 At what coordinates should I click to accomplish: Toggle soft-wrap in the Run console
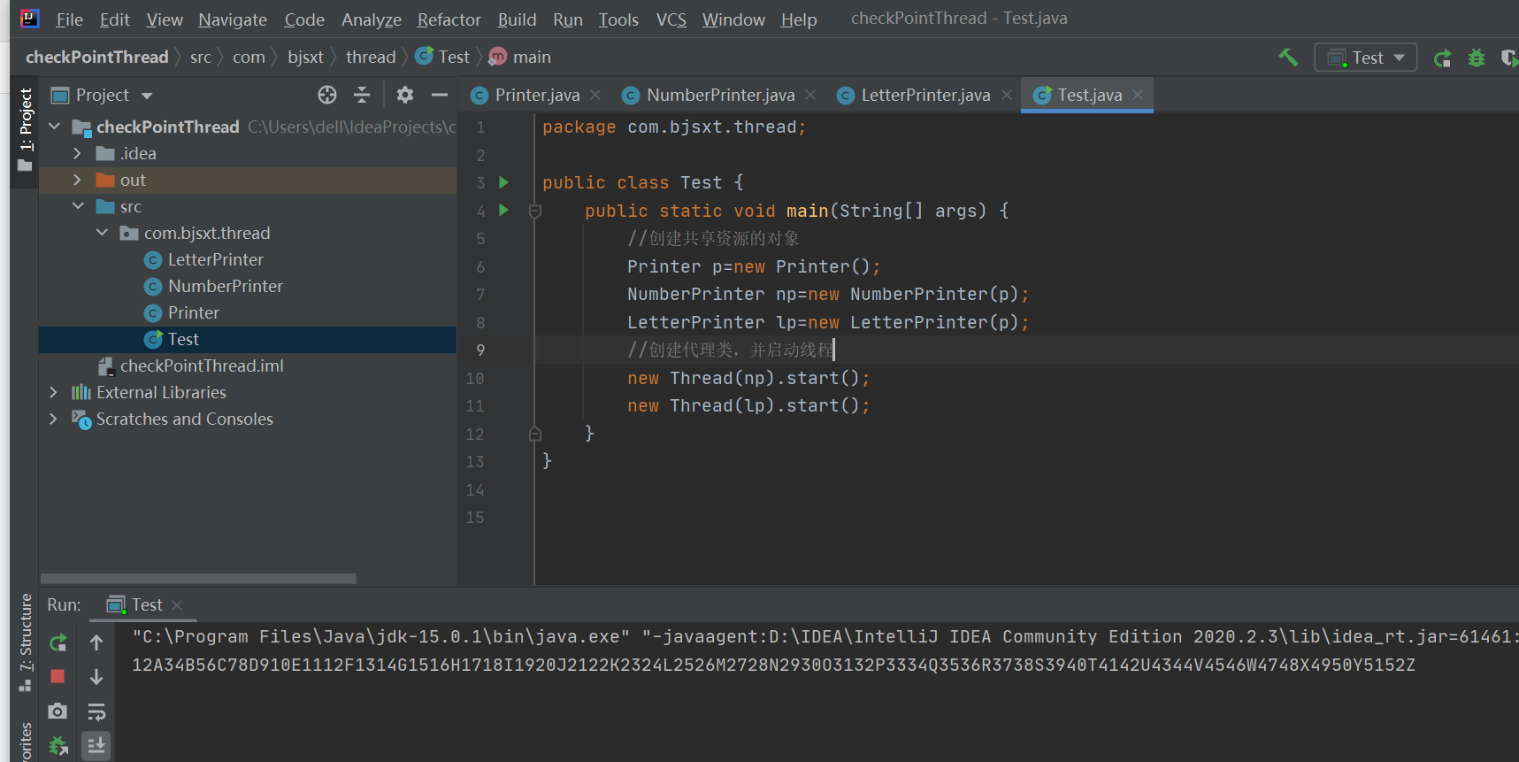[96, 712]
